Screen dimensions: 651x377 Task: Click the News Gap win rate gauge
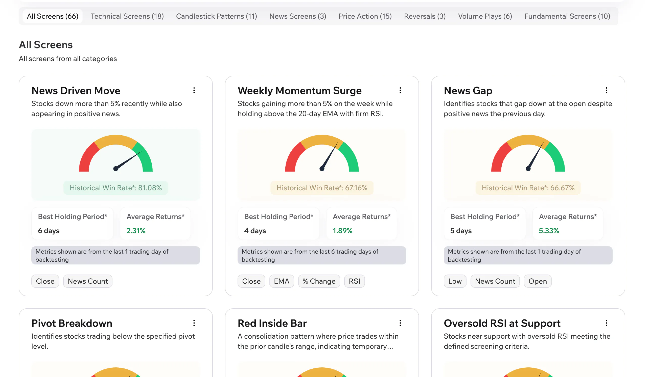[x=528, y=153]
